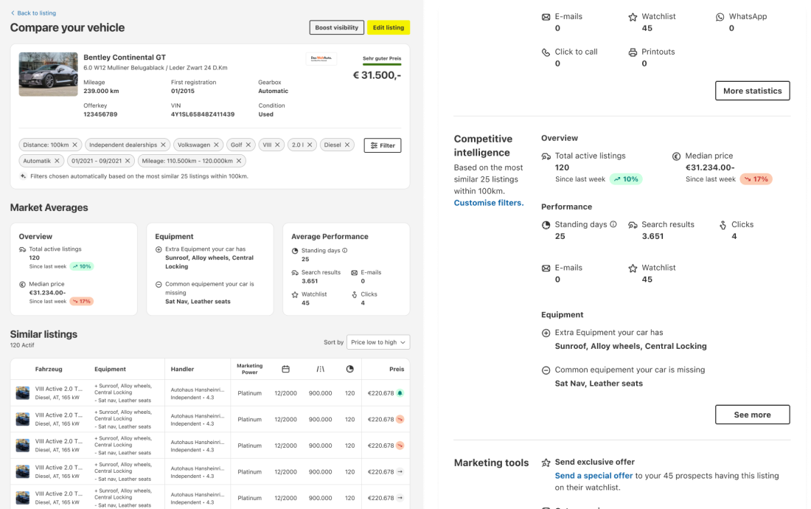
Task: Open first similar listing car thumbnail
Action: pos(23,393)
